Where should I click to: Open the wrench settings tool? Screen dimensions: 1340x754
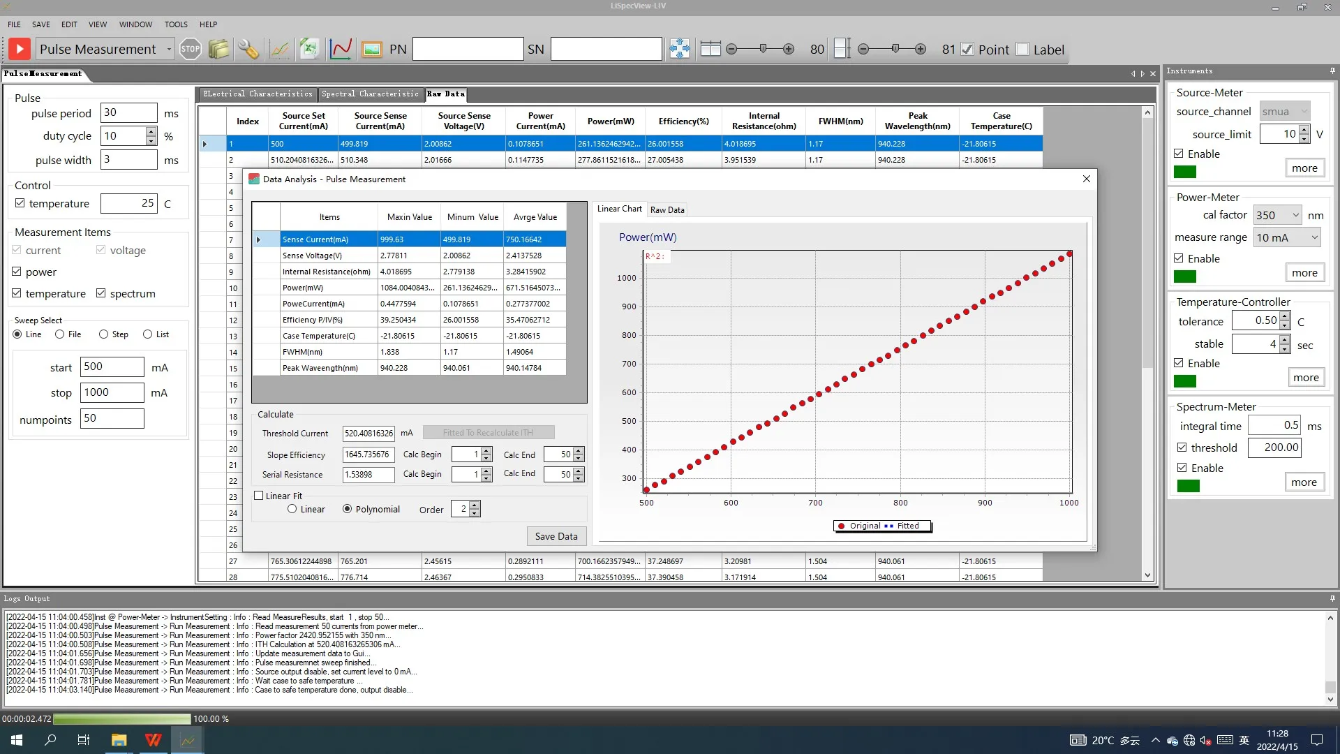(248, 49)
